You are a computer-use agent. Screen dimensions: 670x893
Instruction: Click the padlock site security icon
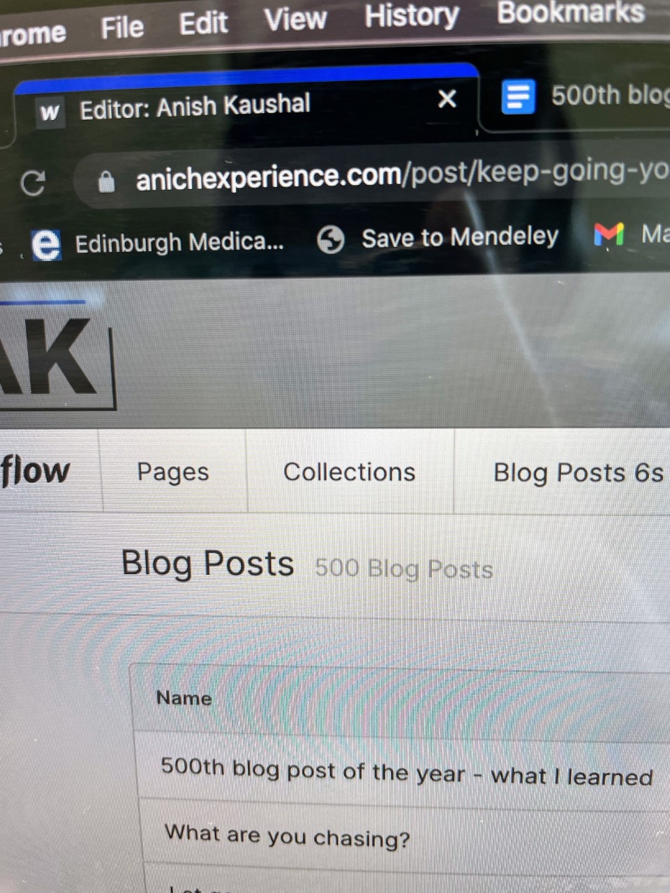[106, 182]
